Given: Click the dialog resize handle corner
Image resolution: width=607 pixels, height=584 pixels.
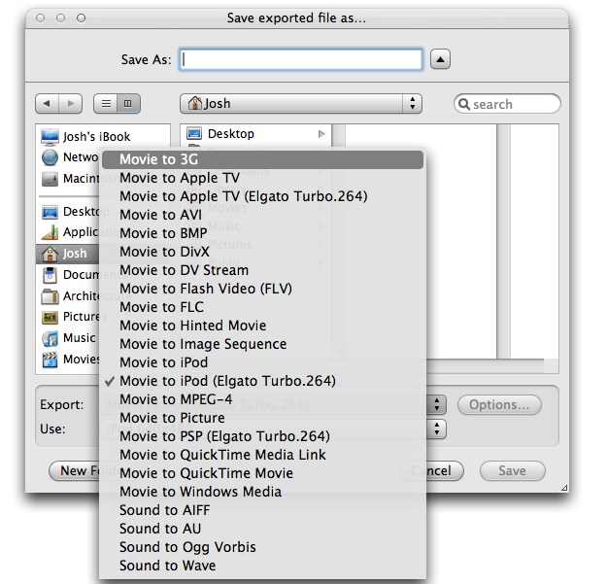Looking at the screenshot, I should [x=564, y=488].
